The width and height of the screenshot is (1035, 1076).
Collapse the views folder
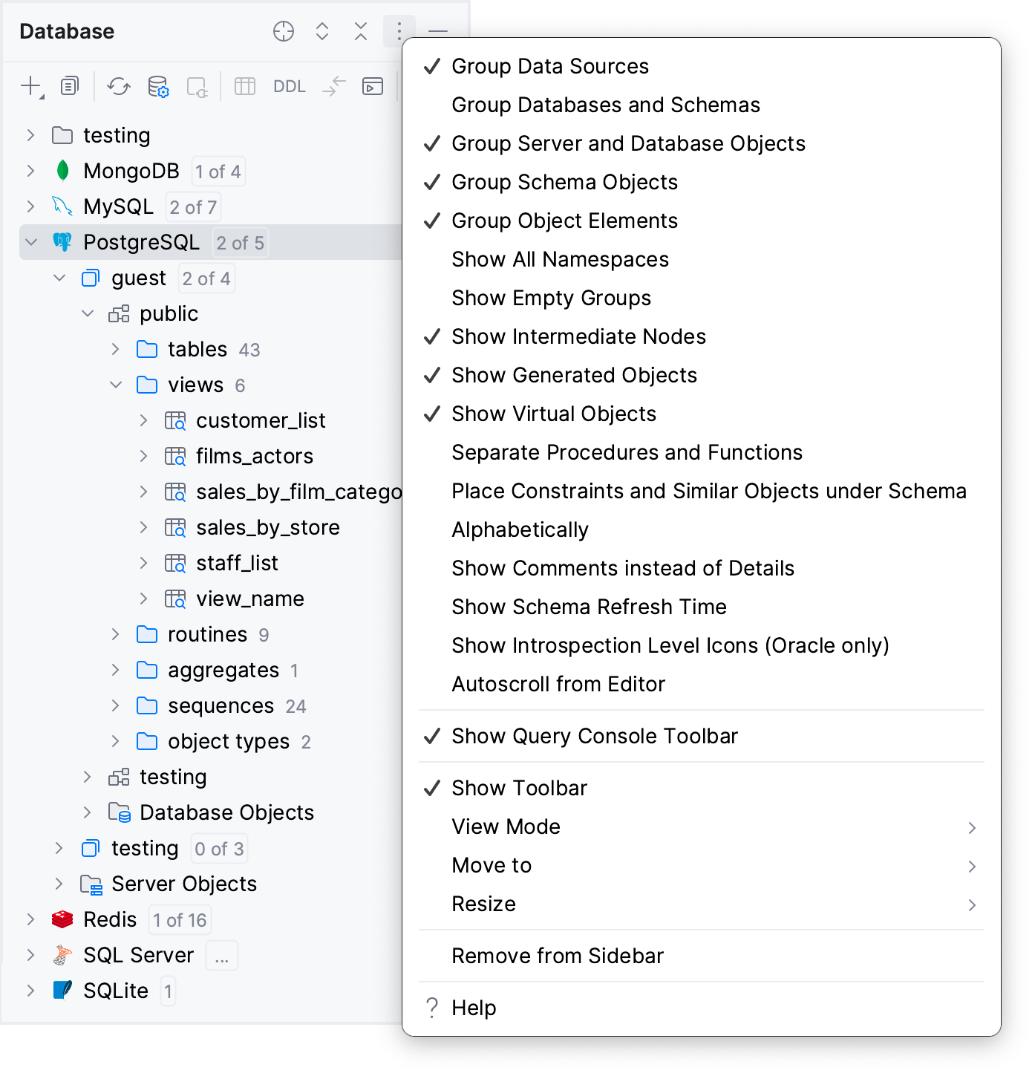pyautogui.click(x=116, y=385)
